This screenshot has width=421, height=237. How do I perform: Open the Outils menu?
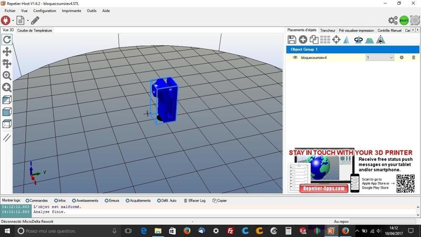pos(92,11)
